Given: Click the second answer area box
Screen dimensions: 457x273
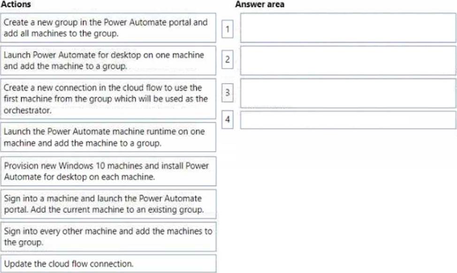Looking at the screenshot, I should (348, 61).
